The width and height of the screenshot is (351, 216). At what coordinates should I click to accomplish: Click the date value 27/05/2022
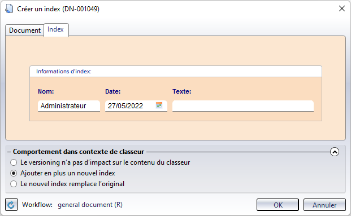pos(125,106)
